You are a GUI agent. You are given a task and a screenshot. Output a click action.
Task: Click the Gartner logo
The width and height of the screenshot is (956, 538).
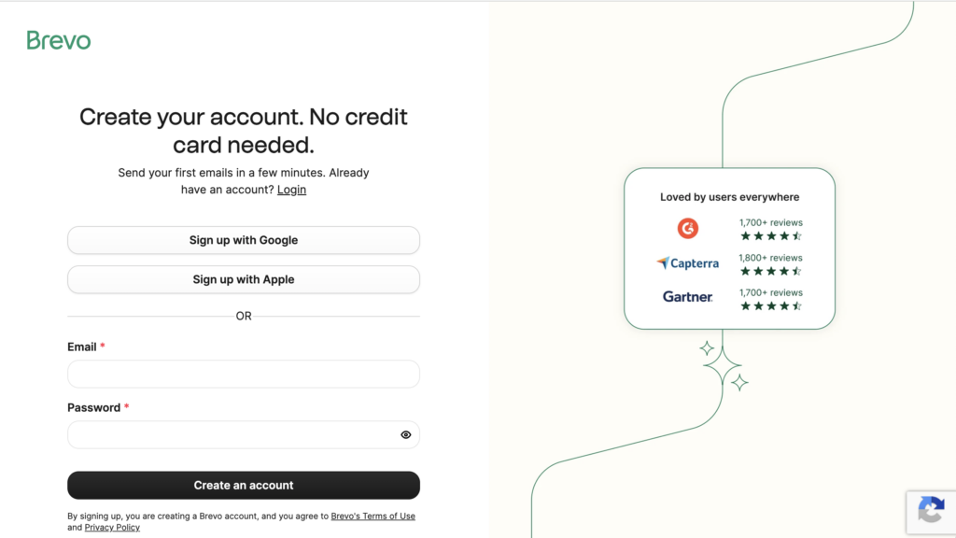coord(688,297)
